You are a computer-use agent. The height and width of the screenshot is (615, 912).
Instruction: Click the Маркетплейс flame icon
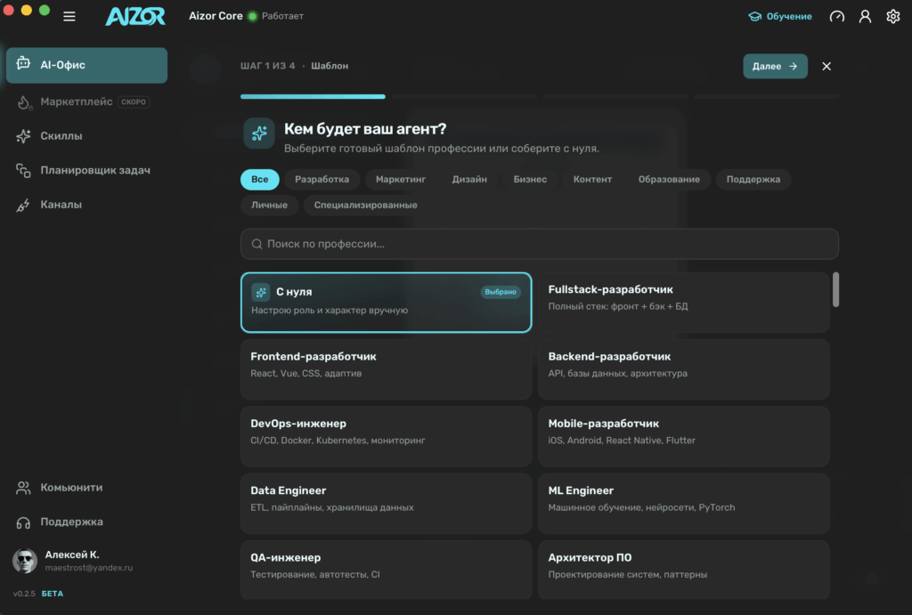[23, 102]
